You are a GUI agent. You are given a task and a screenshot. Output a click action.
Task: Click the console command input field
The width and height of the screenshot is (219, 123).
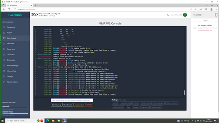pyautogui.click(x=72, y=100)
